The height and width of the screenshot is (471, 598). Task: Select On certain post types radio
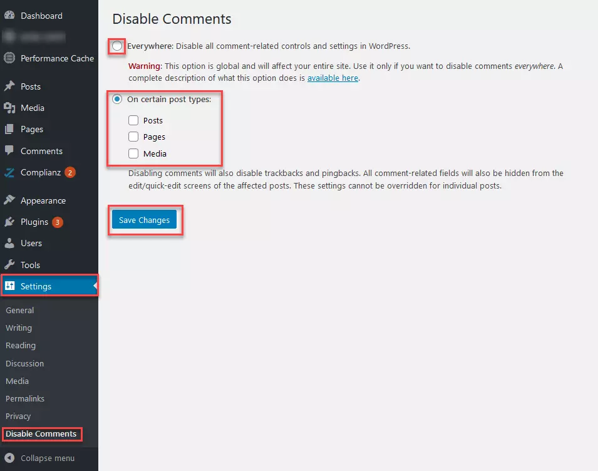click(117, 99)
